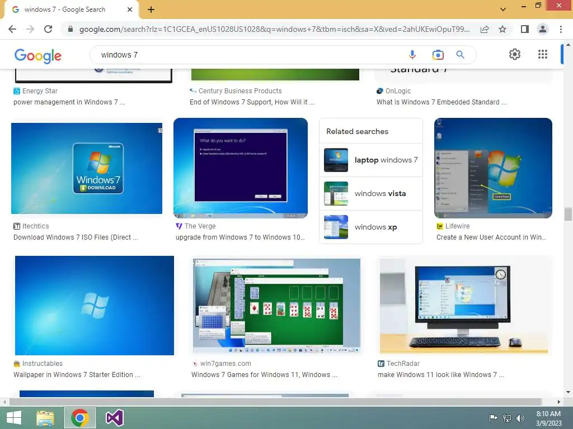This screenshot has height=429, width=573.
Task: Open 'Wallpaper in Windows 7 Starter Edition' caption
Action: click(x=77, y=375)
